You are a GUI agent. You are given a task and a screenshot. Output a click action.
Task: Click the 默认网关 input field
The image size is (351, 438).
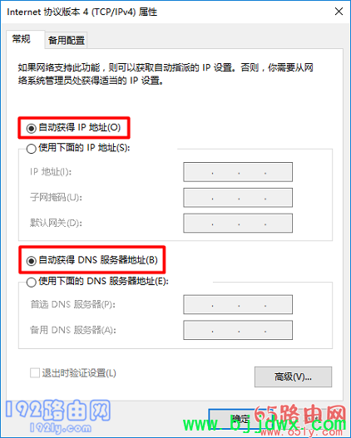click(x=238, y=223)
